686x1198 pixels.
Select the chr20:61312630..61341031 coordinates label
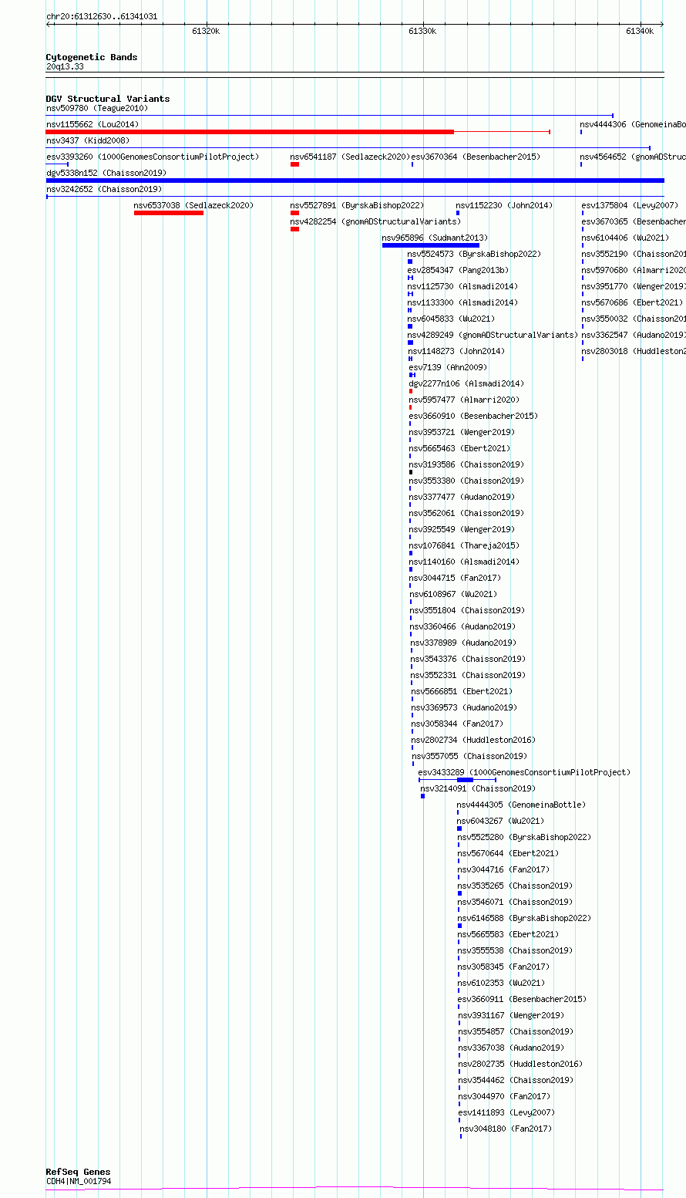click(x=102, y=16)
